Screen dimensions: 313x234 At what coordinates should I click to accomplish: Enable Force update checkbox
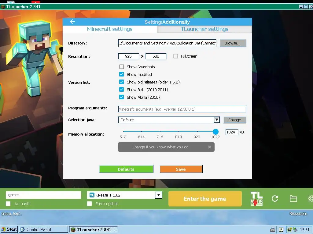pyautogui.click(x=90, y=204)
